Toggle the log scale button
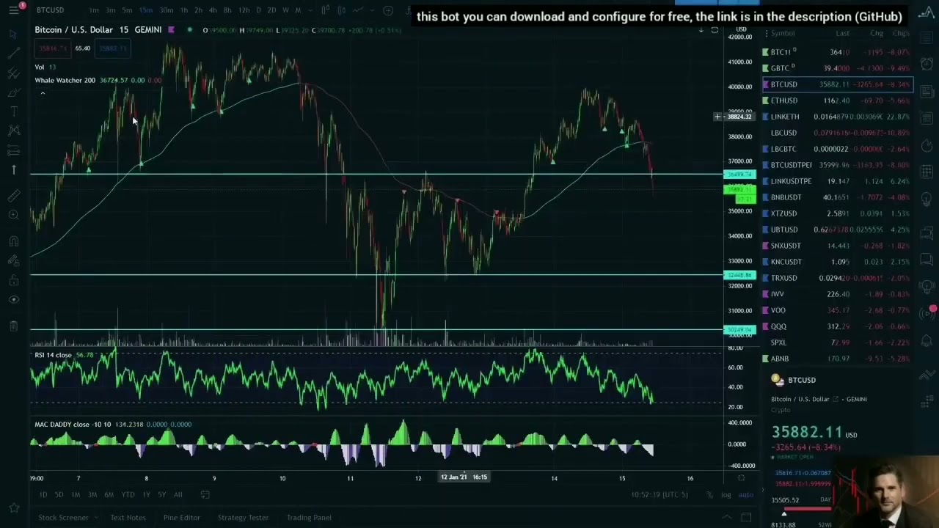The image size is (939, 528). tap(726, 495)
